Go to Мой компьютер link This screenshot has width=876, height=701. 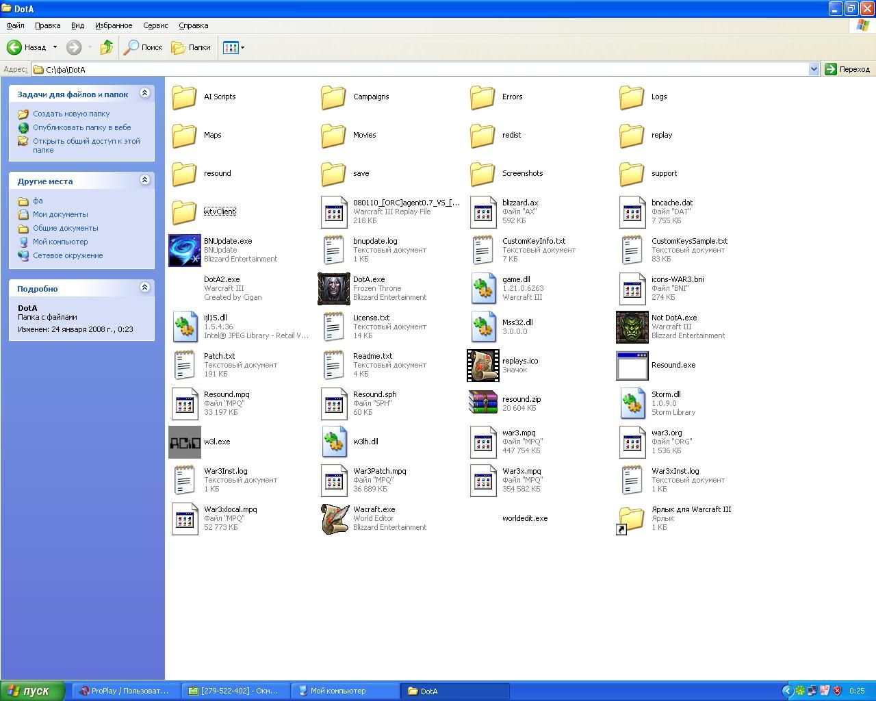[x=60, y=242]
